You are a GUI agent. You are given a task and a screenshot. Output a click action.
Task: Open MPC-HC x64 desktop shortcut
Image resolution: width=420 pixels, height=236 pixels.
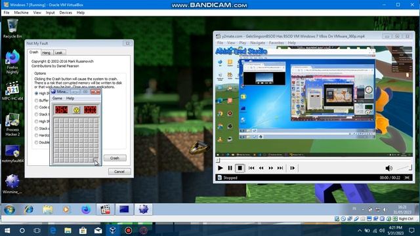click(12, 91)
